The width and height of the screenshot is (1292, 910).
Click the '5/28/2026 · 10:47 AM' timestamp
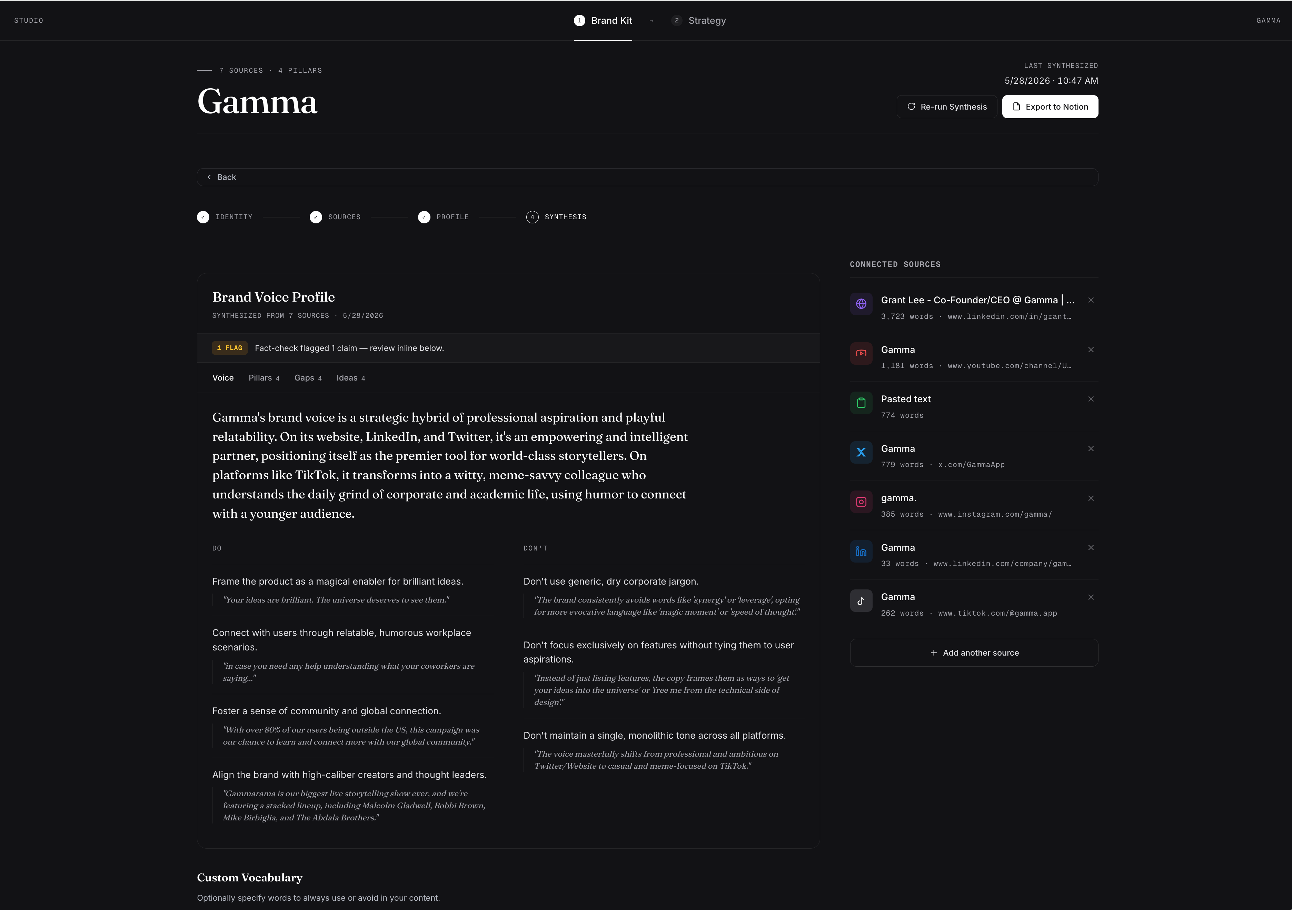[x=1051, y=81]
